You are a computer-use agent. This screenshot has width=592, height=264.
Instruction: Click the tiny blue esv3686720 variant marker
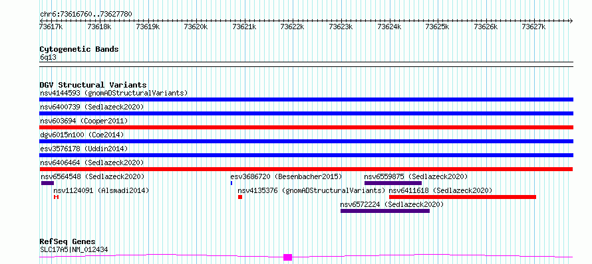pyautogui.click(x=231, y=183)
